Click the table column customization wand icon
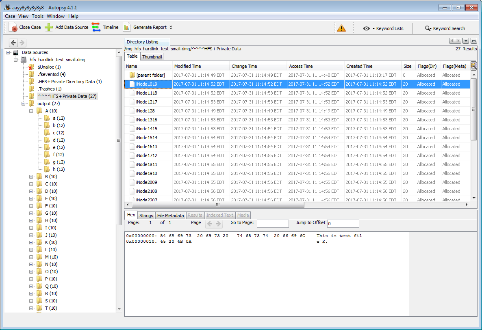Viewport: 482px width, 330px height. tap(473, 65)
